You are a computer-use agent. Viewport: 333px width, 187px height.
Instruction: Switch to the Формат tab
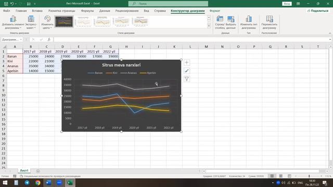tap(215, 11)
